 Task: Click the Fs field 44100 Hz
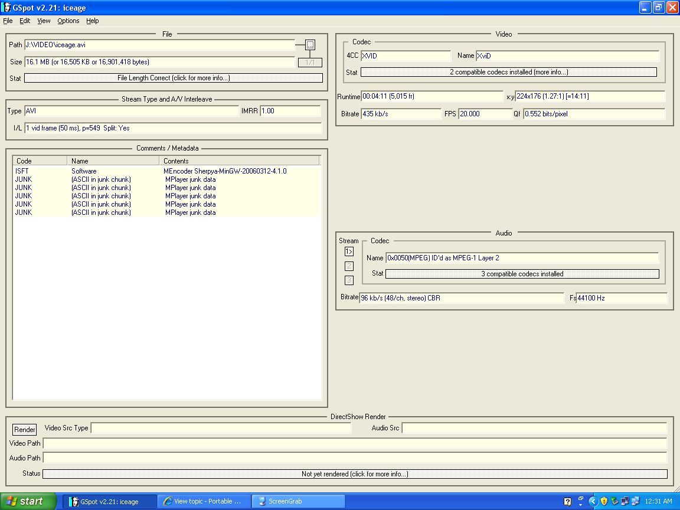(x=622, y=298)
